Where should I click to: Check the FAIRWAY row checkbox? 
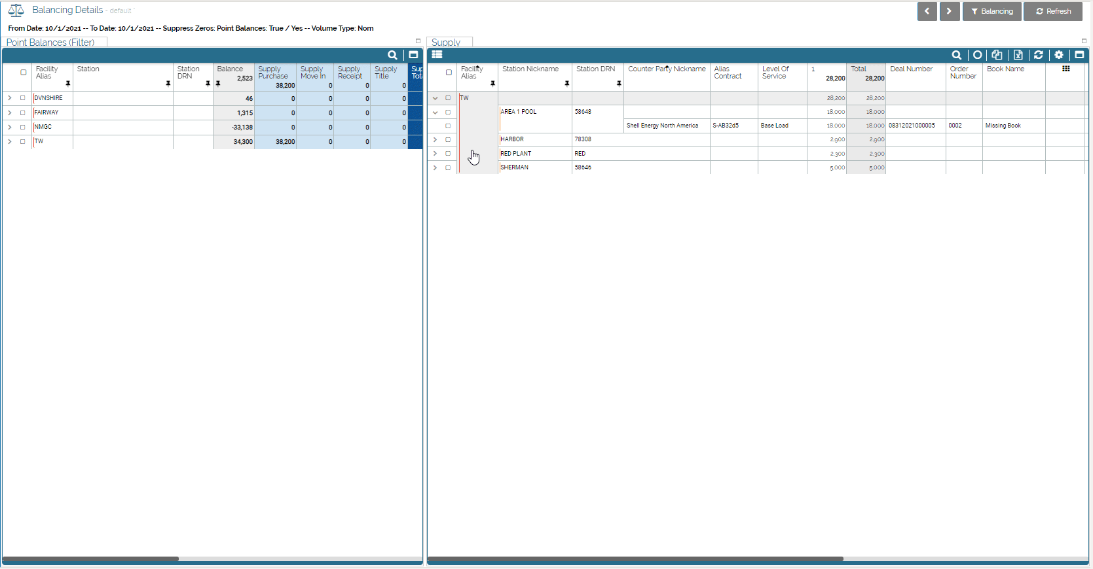click(x=23, y=112)
